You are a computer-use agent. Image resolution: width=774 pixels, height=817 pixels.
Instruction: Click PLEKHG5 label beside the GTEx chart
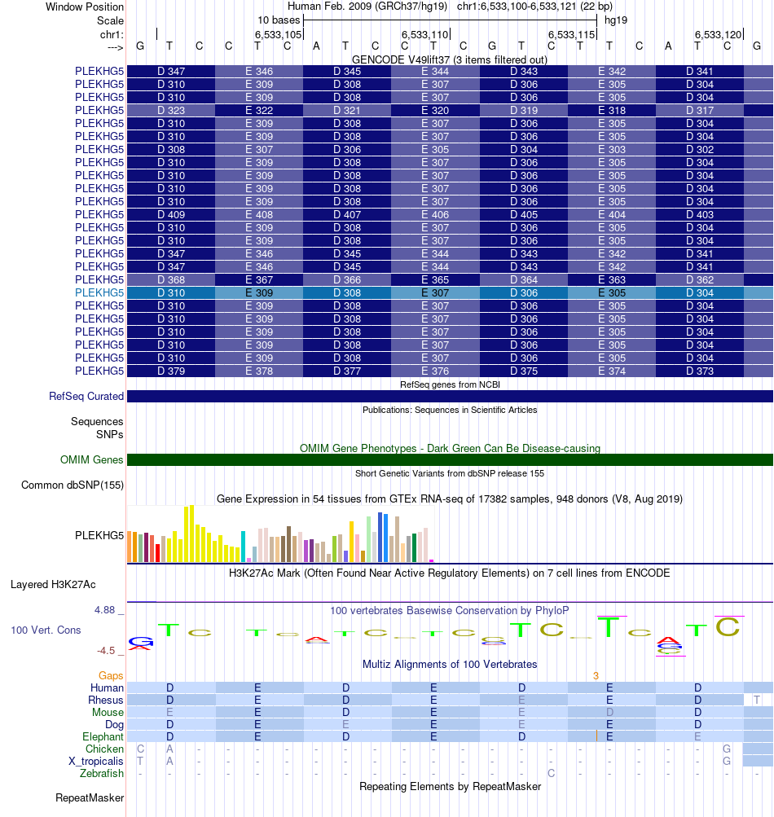tap(99, 535)
